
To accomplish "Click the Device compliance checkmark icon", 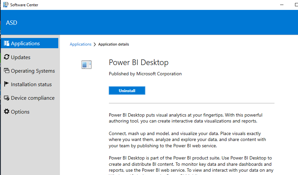I will 7,98.
